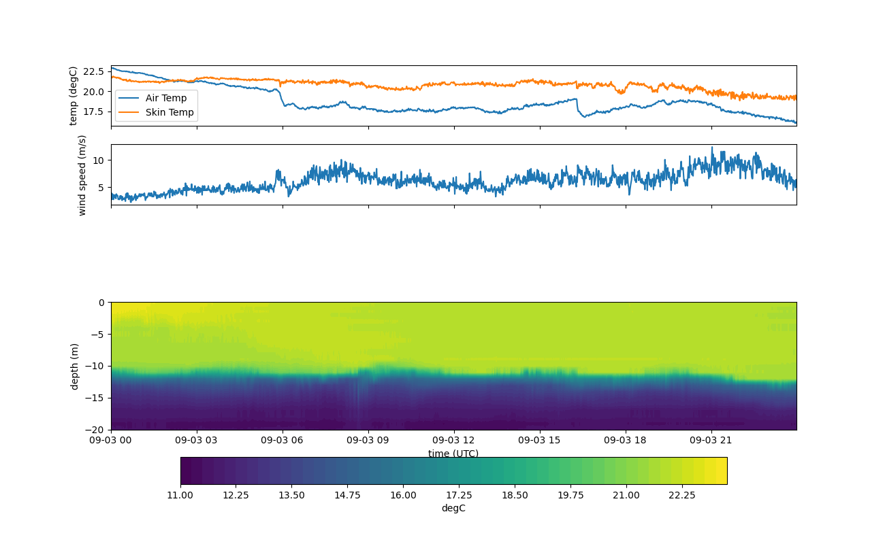The width and height of the screenshot is (885, 544).
Task: Click the 11.00 colorbar tick label
Action: click(x=180, y=495)
